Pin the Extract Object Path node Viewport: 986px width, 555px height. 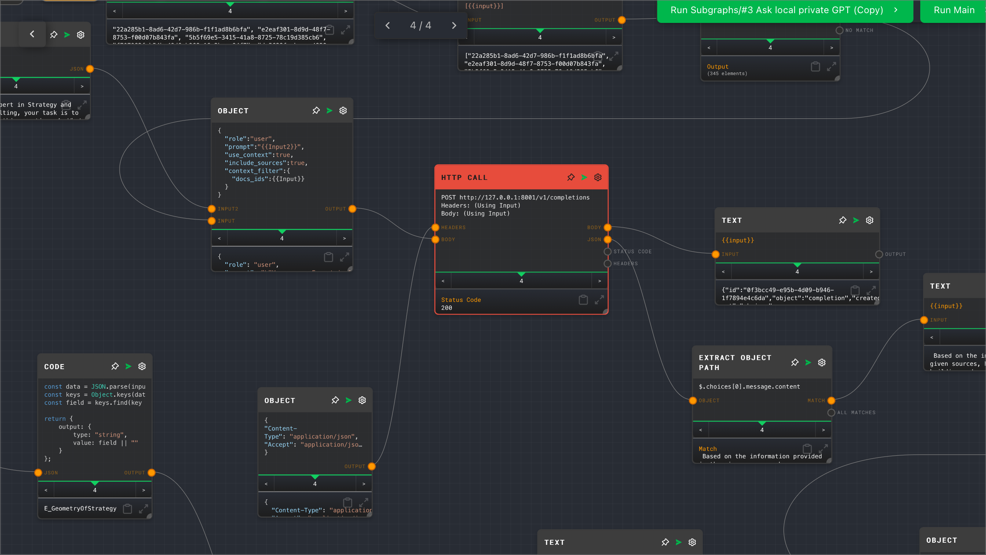click(795, 362)
